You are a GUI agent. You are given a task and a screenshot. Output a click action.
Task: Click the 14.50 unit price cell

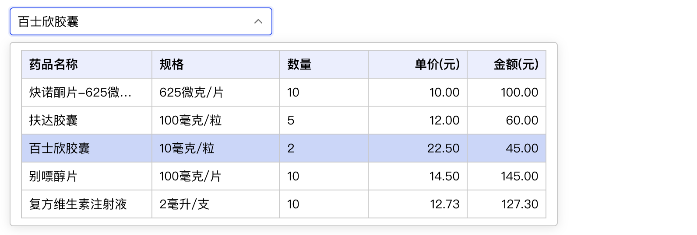tap(418, 176)
